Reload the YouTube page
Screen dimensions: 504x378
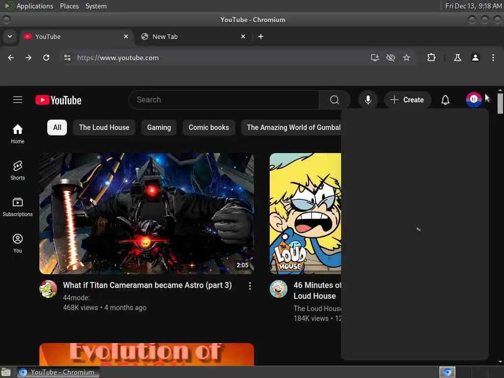(46, 58)
